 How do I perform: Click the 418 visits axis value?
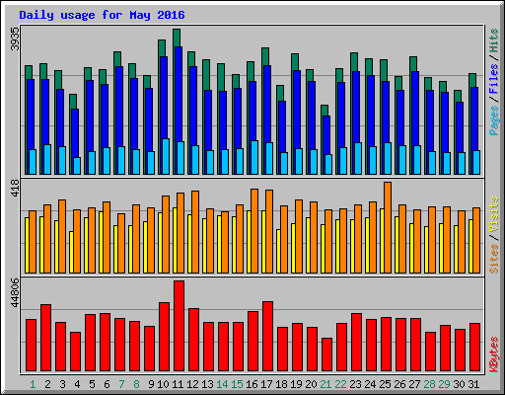[15, 188]
